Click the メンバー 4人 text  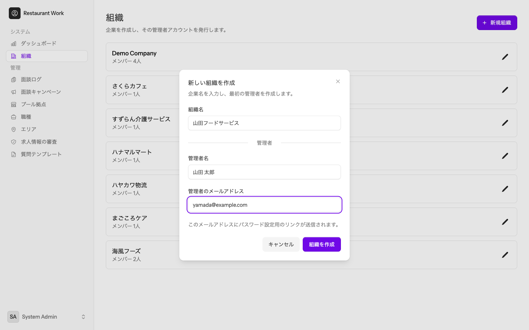point(127,61)
